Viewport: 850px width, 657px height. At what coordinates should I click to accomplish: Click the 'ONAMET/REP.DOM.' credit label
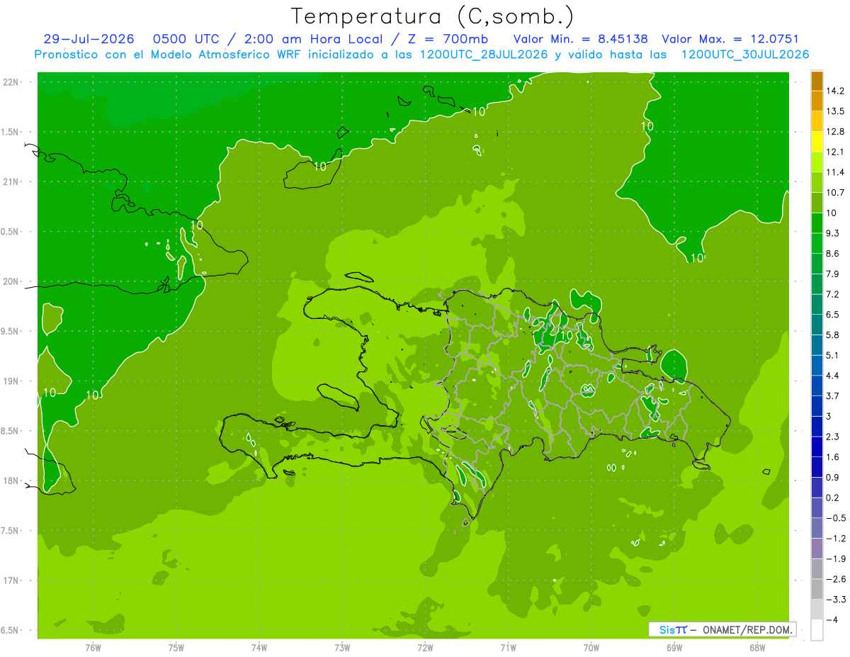[x=747, y=629]
